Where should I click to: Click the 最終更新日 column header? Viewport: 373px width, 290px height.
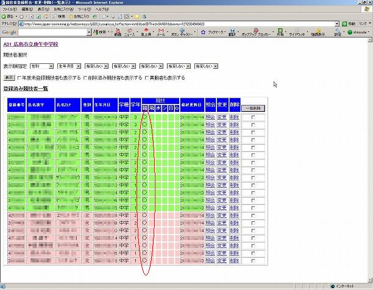point(192,105)
